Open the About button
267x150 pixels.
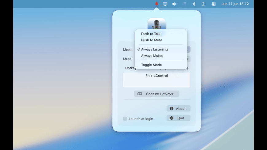coord(178,109)
